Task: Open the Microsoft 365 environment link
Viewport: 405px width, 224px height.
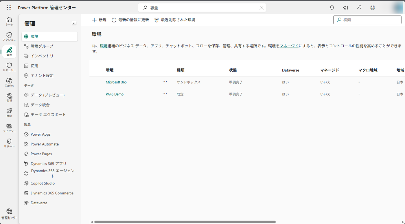Action: click(116, 82)
